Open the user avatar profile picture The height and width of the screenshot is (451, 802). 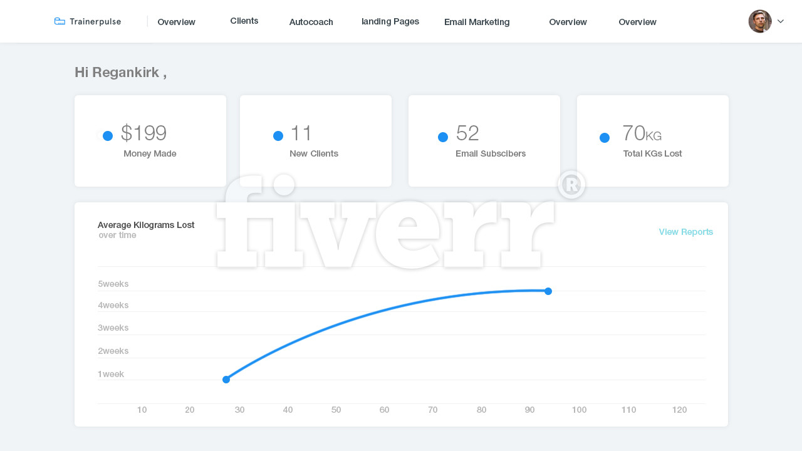coord(760,21)
